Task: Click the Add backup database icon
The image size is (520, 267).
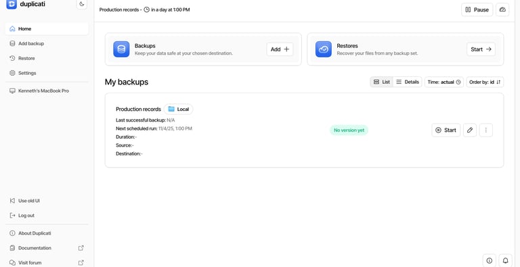Action: tap(12, 43)
